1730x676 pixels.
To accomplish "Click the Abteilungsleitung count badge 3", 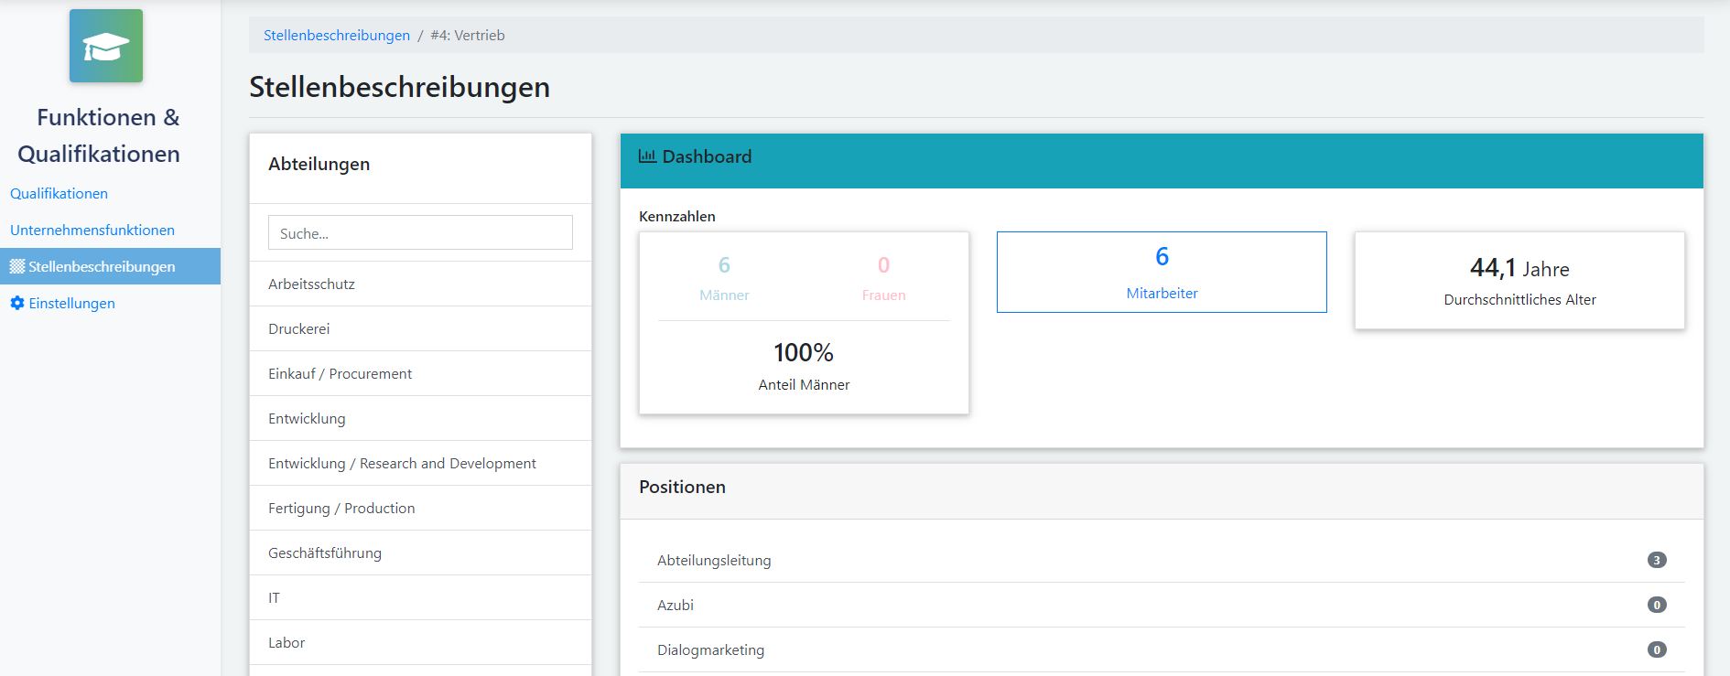I will 1657,560.
